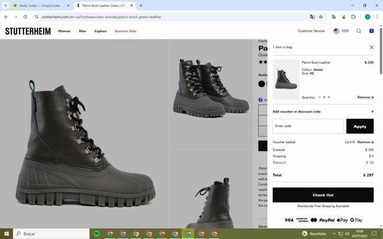Click the Enter code input field
This screenshot has height=239, width=383.
pyautogui.click(x=308, y=126)
